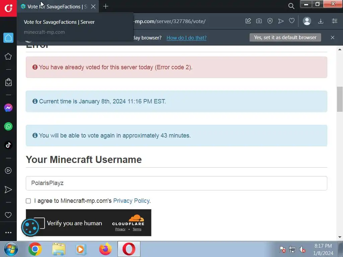Click the address bar URL text

pyautogui.click(x=170, y=21)
